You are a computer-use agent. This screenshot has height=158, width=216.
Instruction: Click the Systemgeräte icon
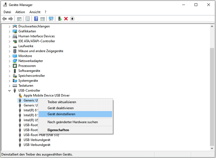[15, 81]
